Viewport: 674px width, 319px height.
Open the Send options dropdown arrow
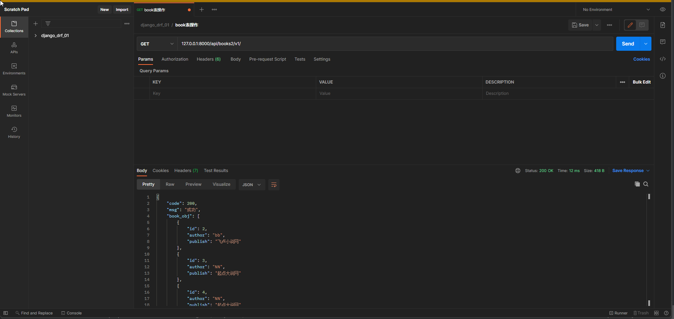pos(646,44)
